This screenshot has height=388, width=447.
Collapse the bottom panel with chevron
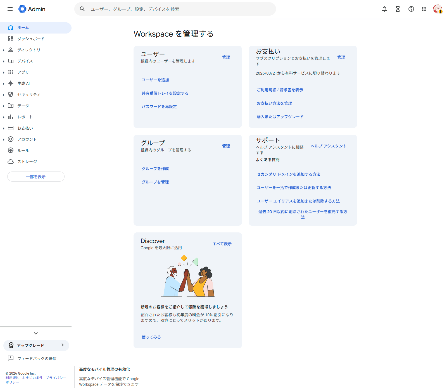pyautogui.click(x=36, y=333)
